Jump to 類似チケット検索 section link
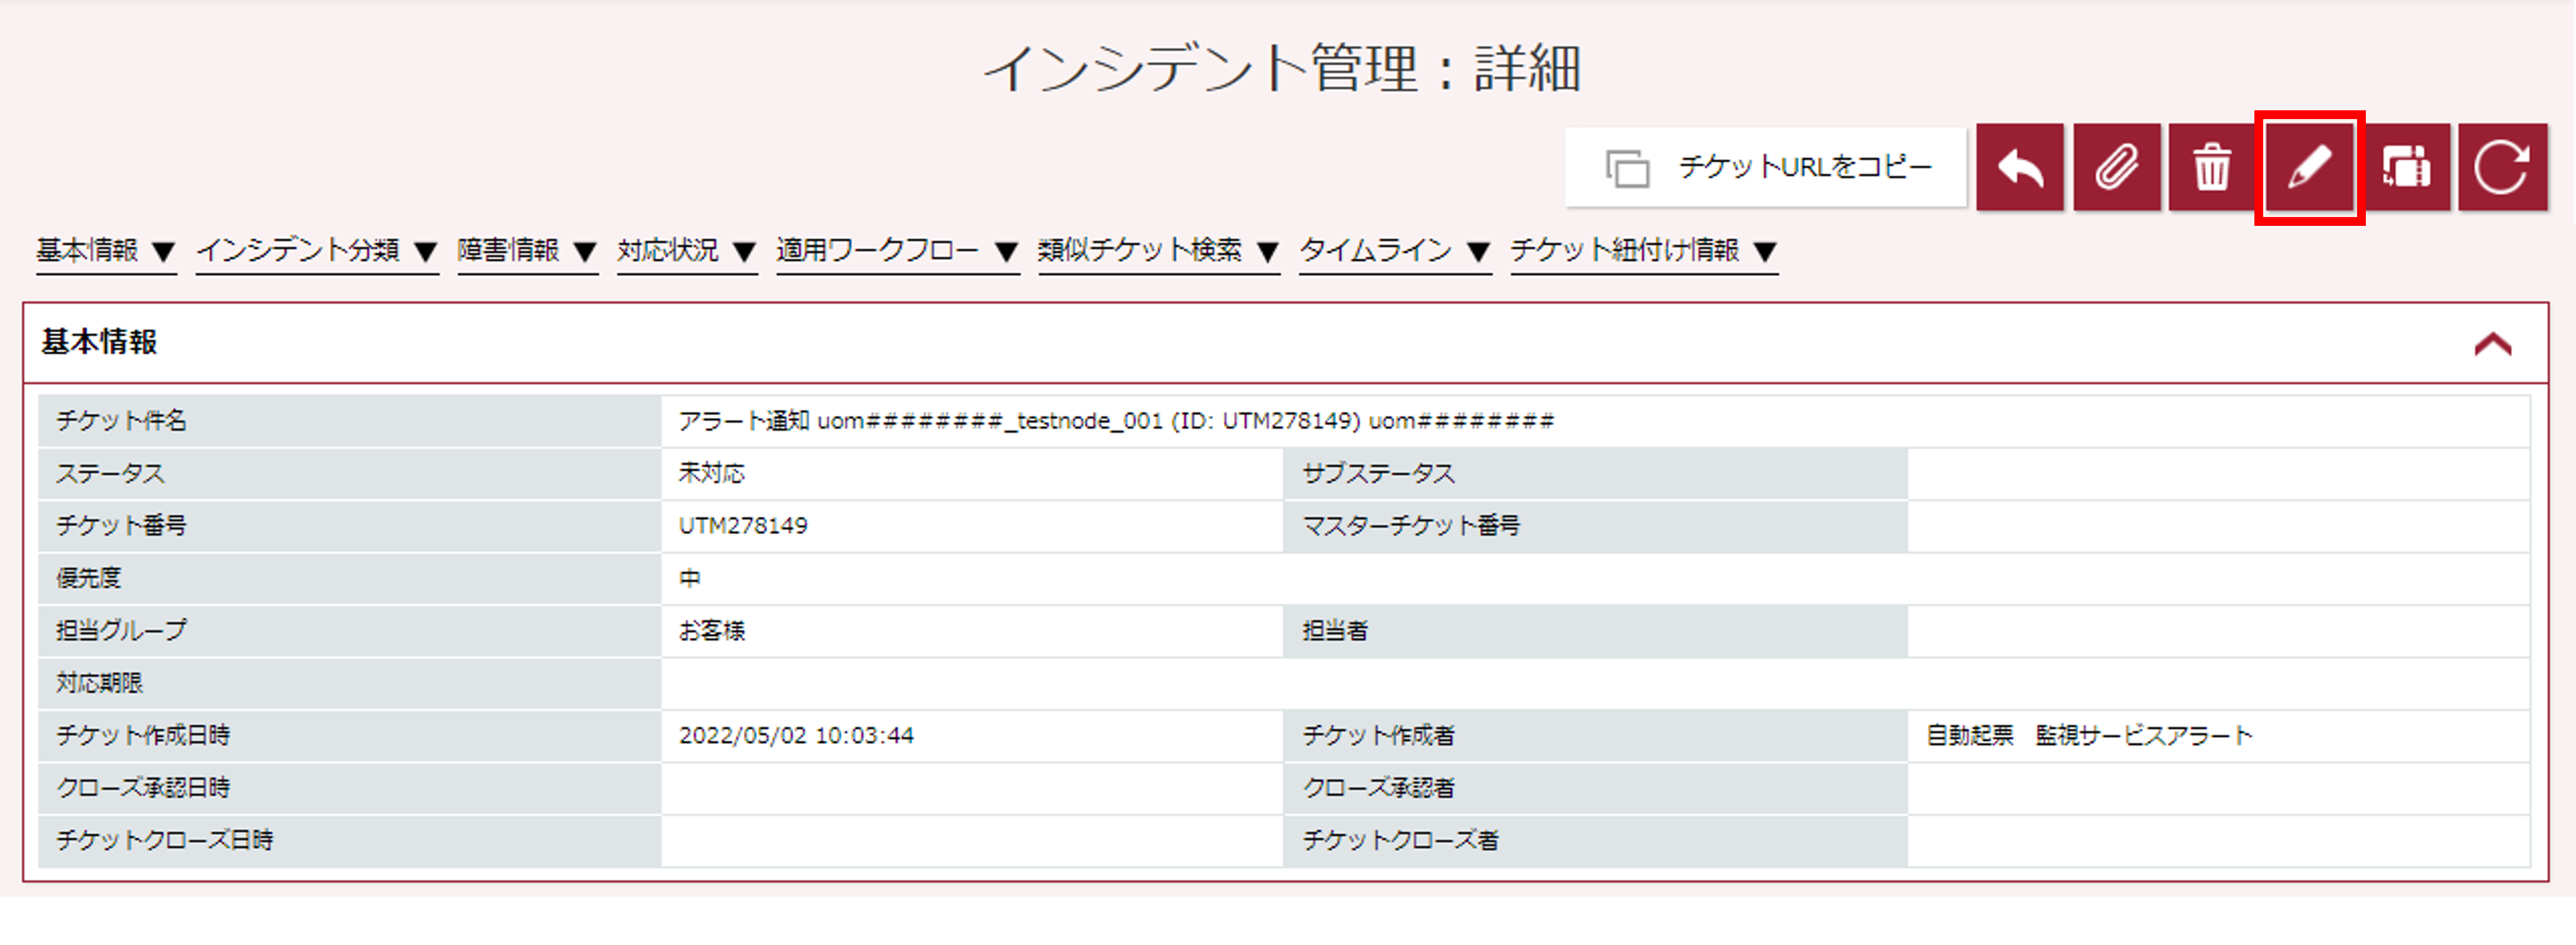 [x=1159, y=250]
